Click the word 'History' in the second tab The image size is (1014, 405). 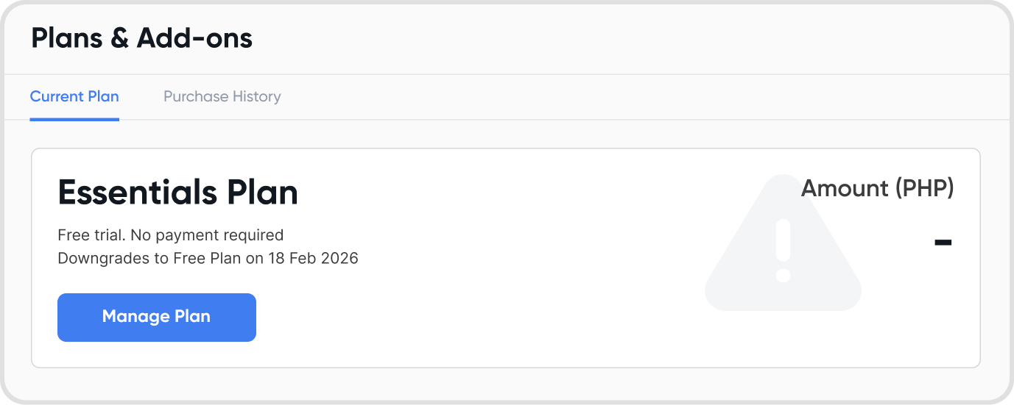pos(256,96)
